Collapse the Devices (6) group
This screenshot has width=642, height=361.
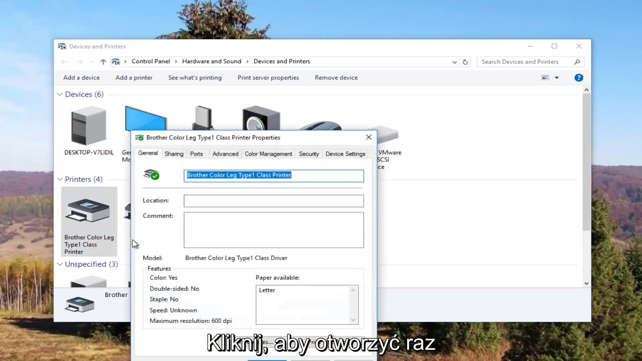click(x=60, y=94)
